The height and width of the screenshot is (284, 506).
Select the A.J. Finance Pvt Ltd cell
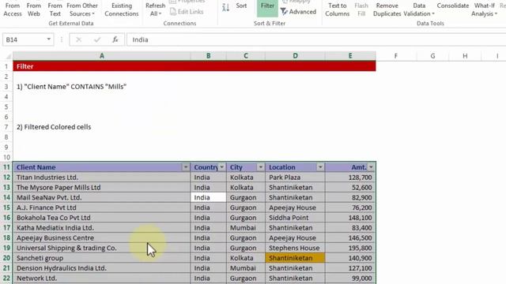[x=102, y=207]
